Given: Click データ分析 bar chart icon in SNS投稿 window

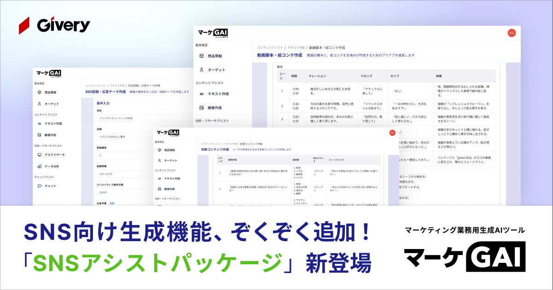Looking at the screenshot, I should pos(40,167).
